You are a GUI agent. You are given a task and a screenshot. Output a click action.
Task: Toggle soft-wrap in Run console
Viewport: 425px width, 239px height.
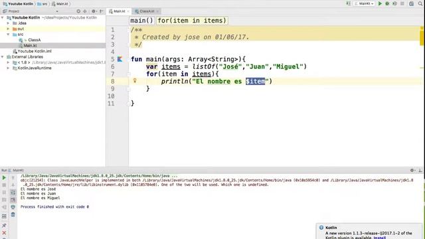[13, 193]
